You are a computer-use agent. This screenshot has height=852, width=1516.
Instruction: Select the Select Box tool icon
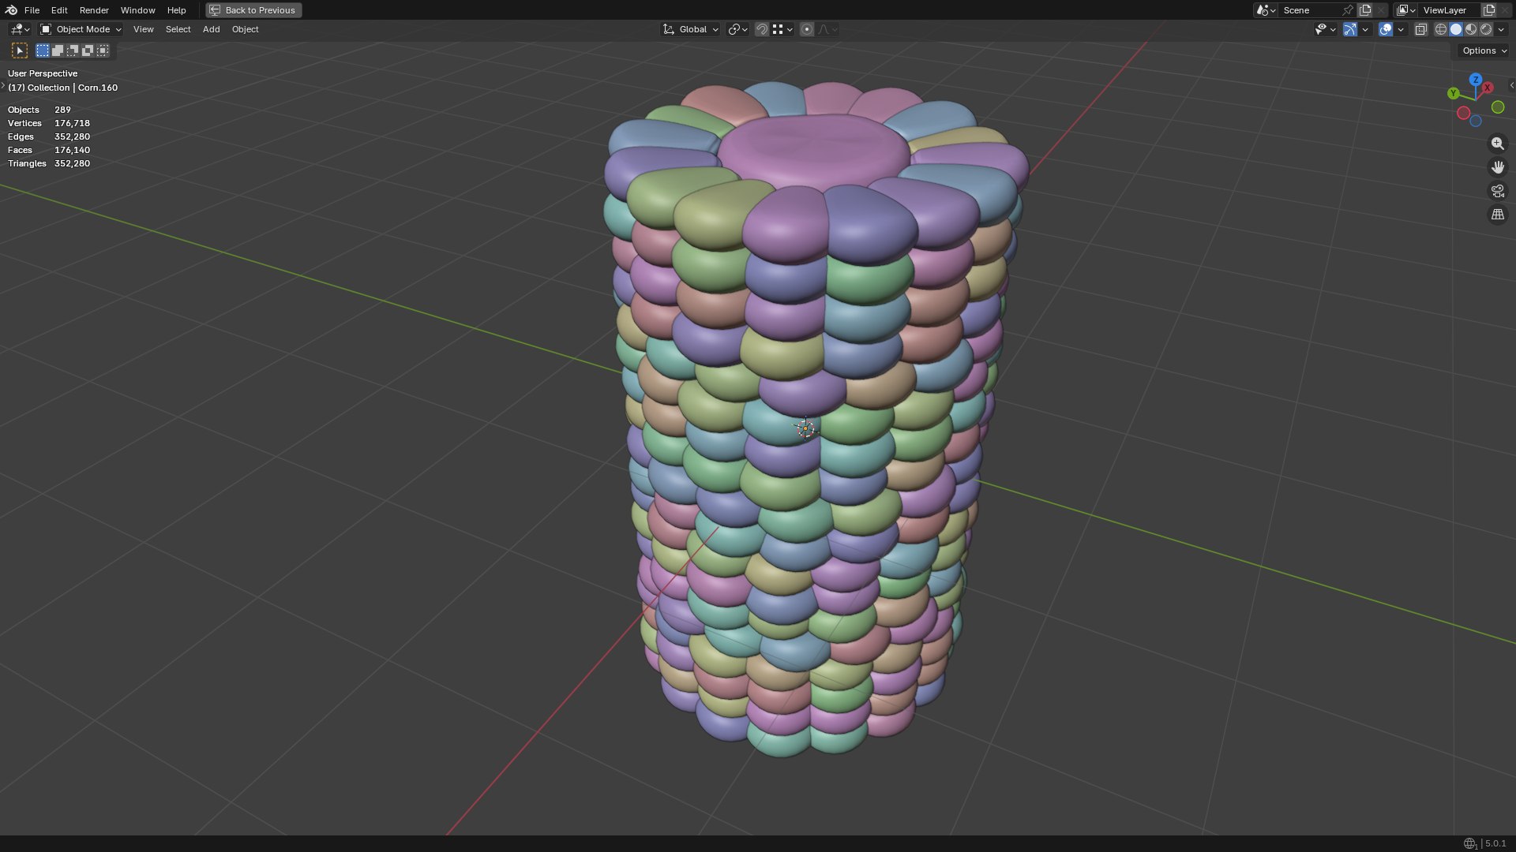click(20, 50)
